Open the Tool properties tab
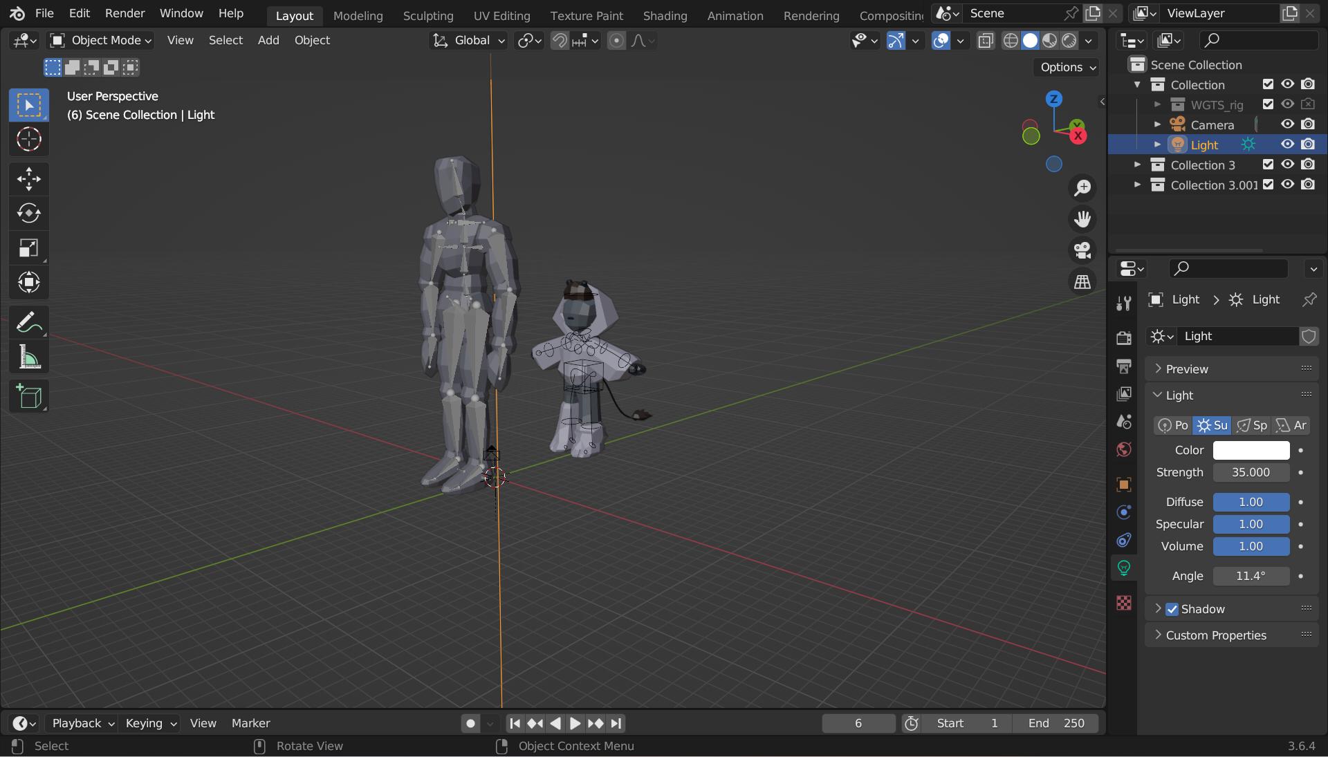The height and width of the screenshot is (757, 1328). pos(1123,303)
